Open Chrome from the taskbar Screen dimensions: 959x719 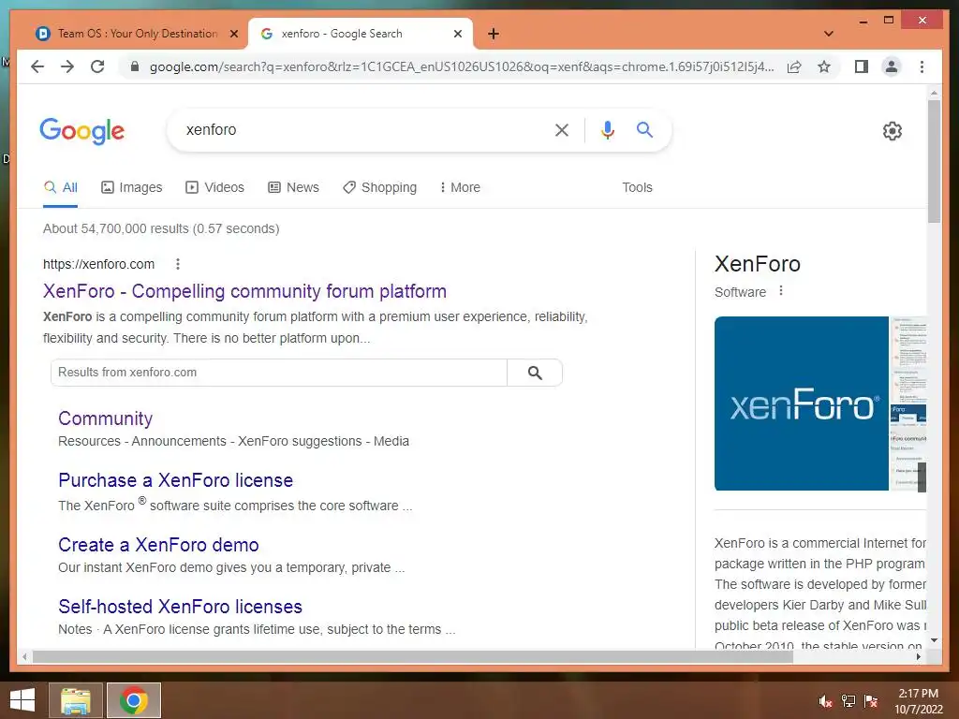click(134, 700)
